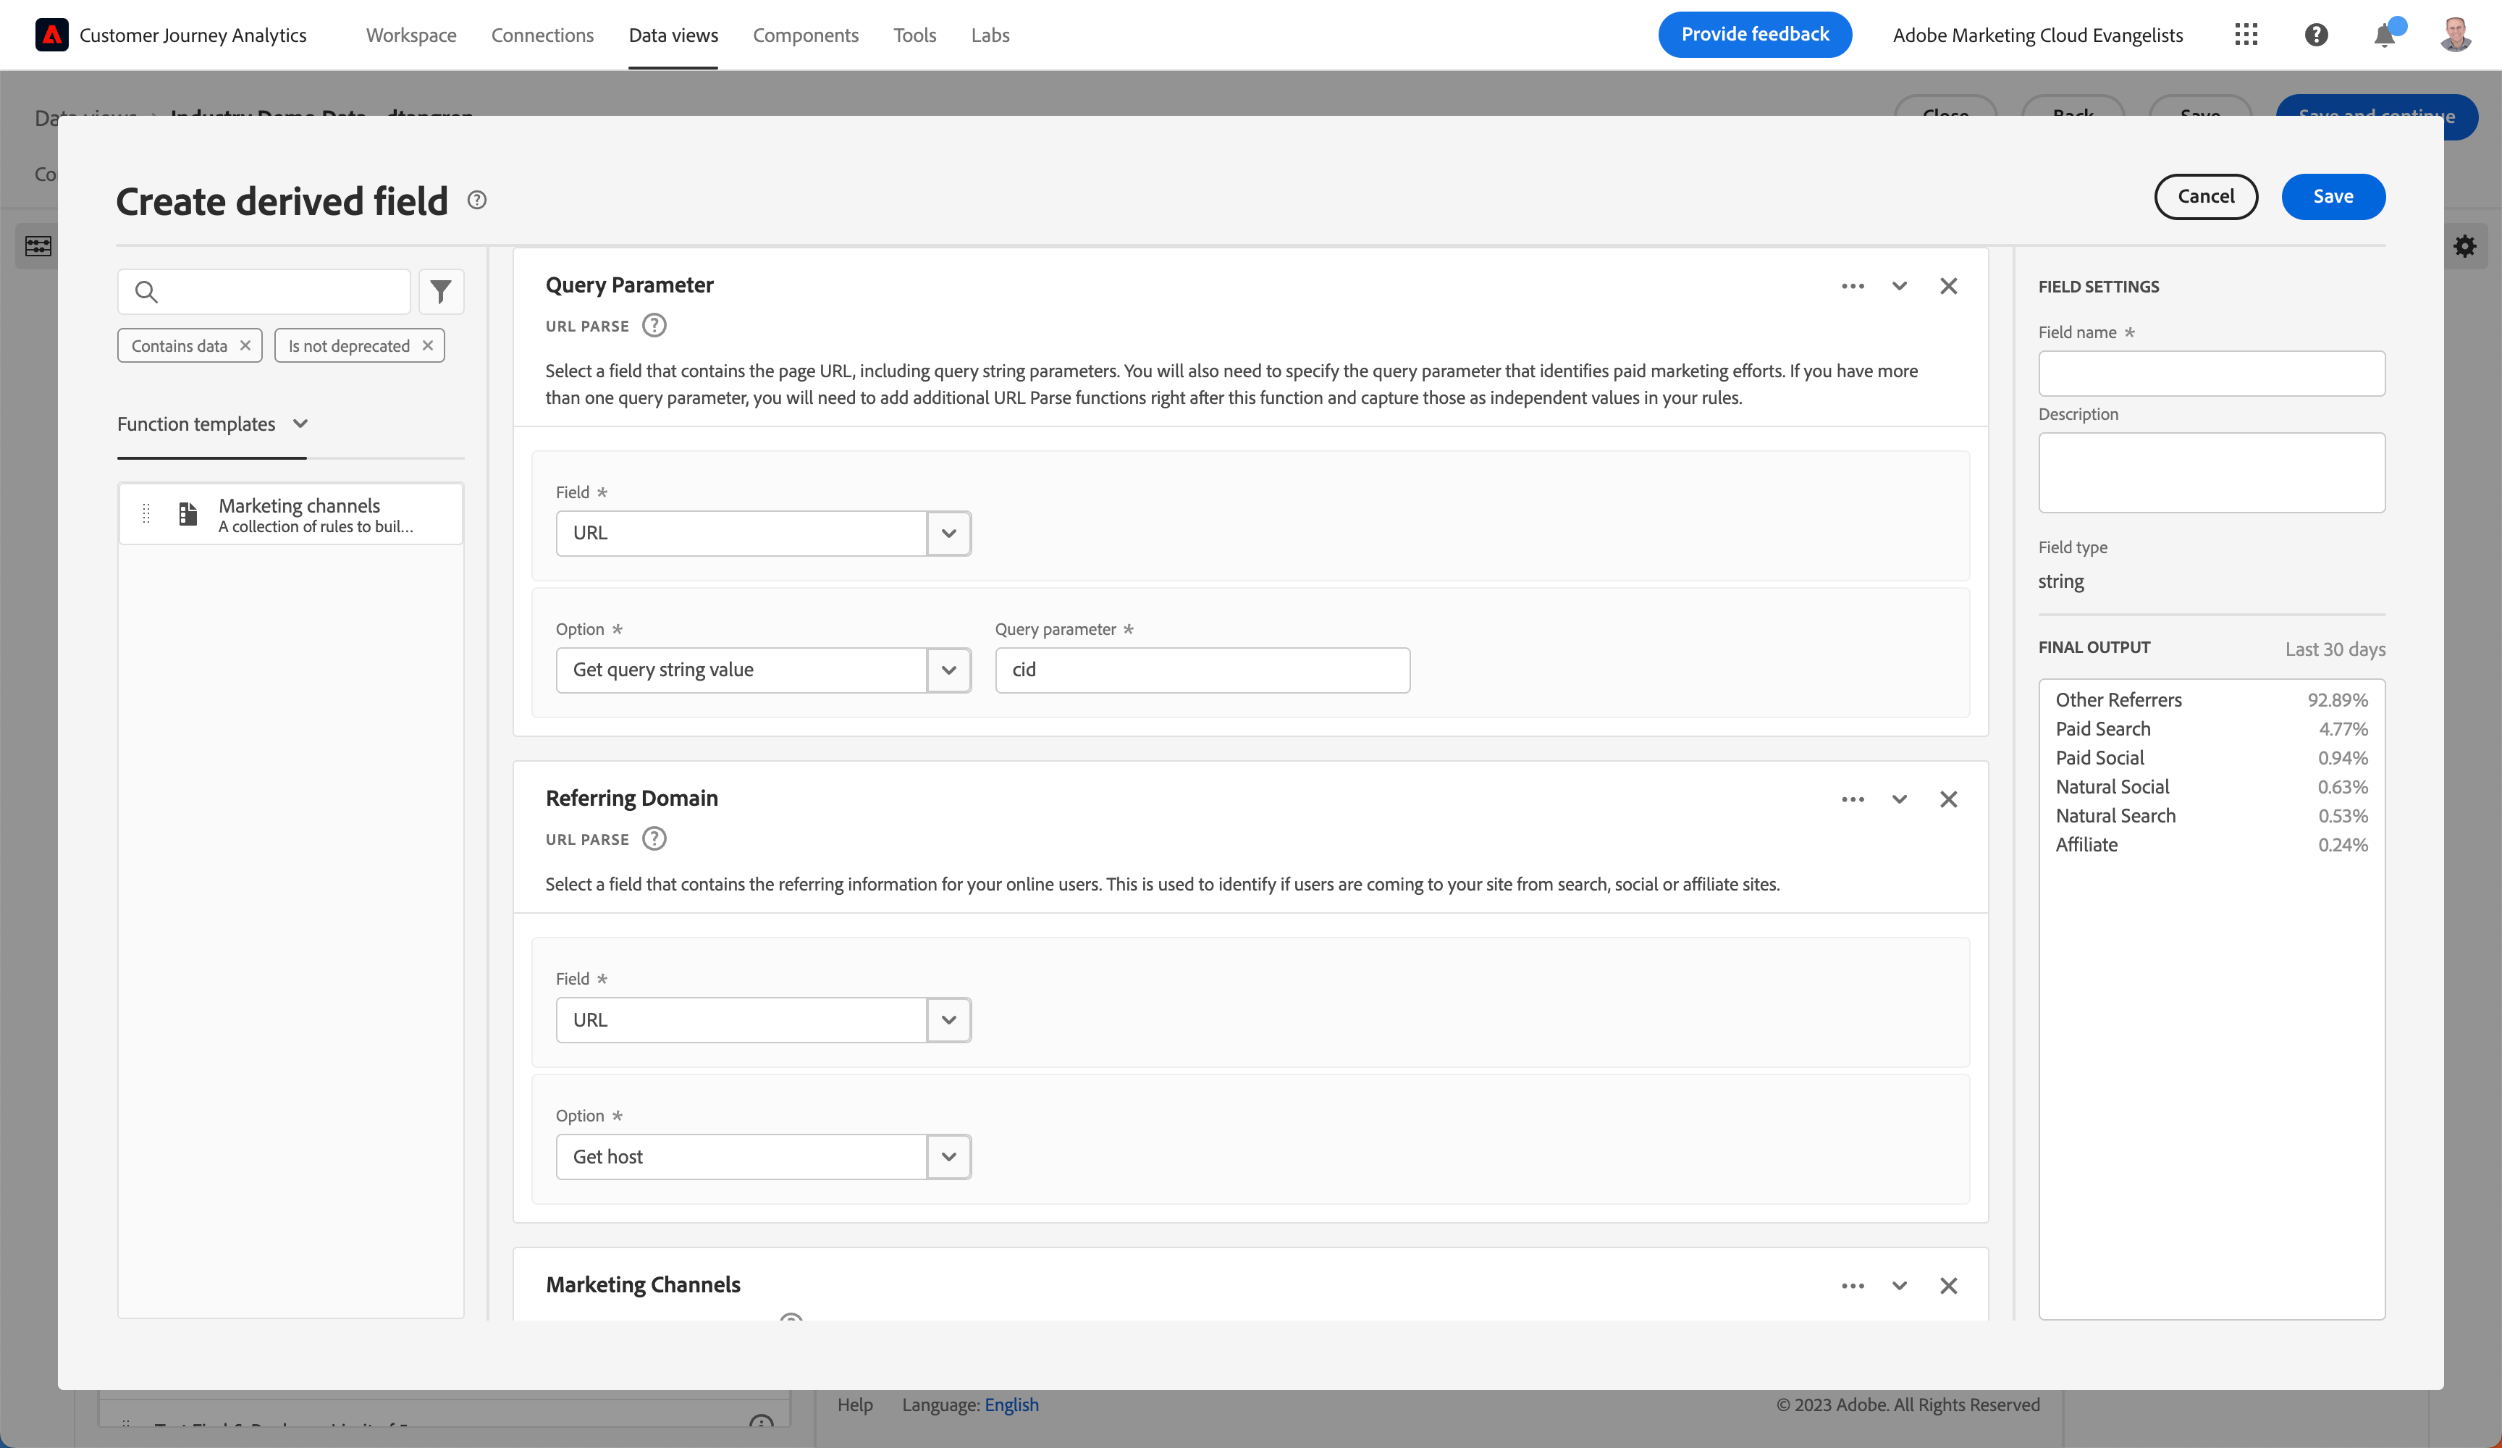This screenshot has width=2502, height=1448.
Task: Click Adobe Marketing Cloud Evangelists organization
Action: [2037, 35]
